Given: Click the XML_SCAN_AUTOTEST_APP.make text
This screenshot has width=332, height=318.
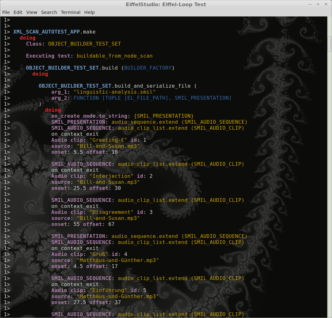Looking at the screenshot, I should 54,32.
